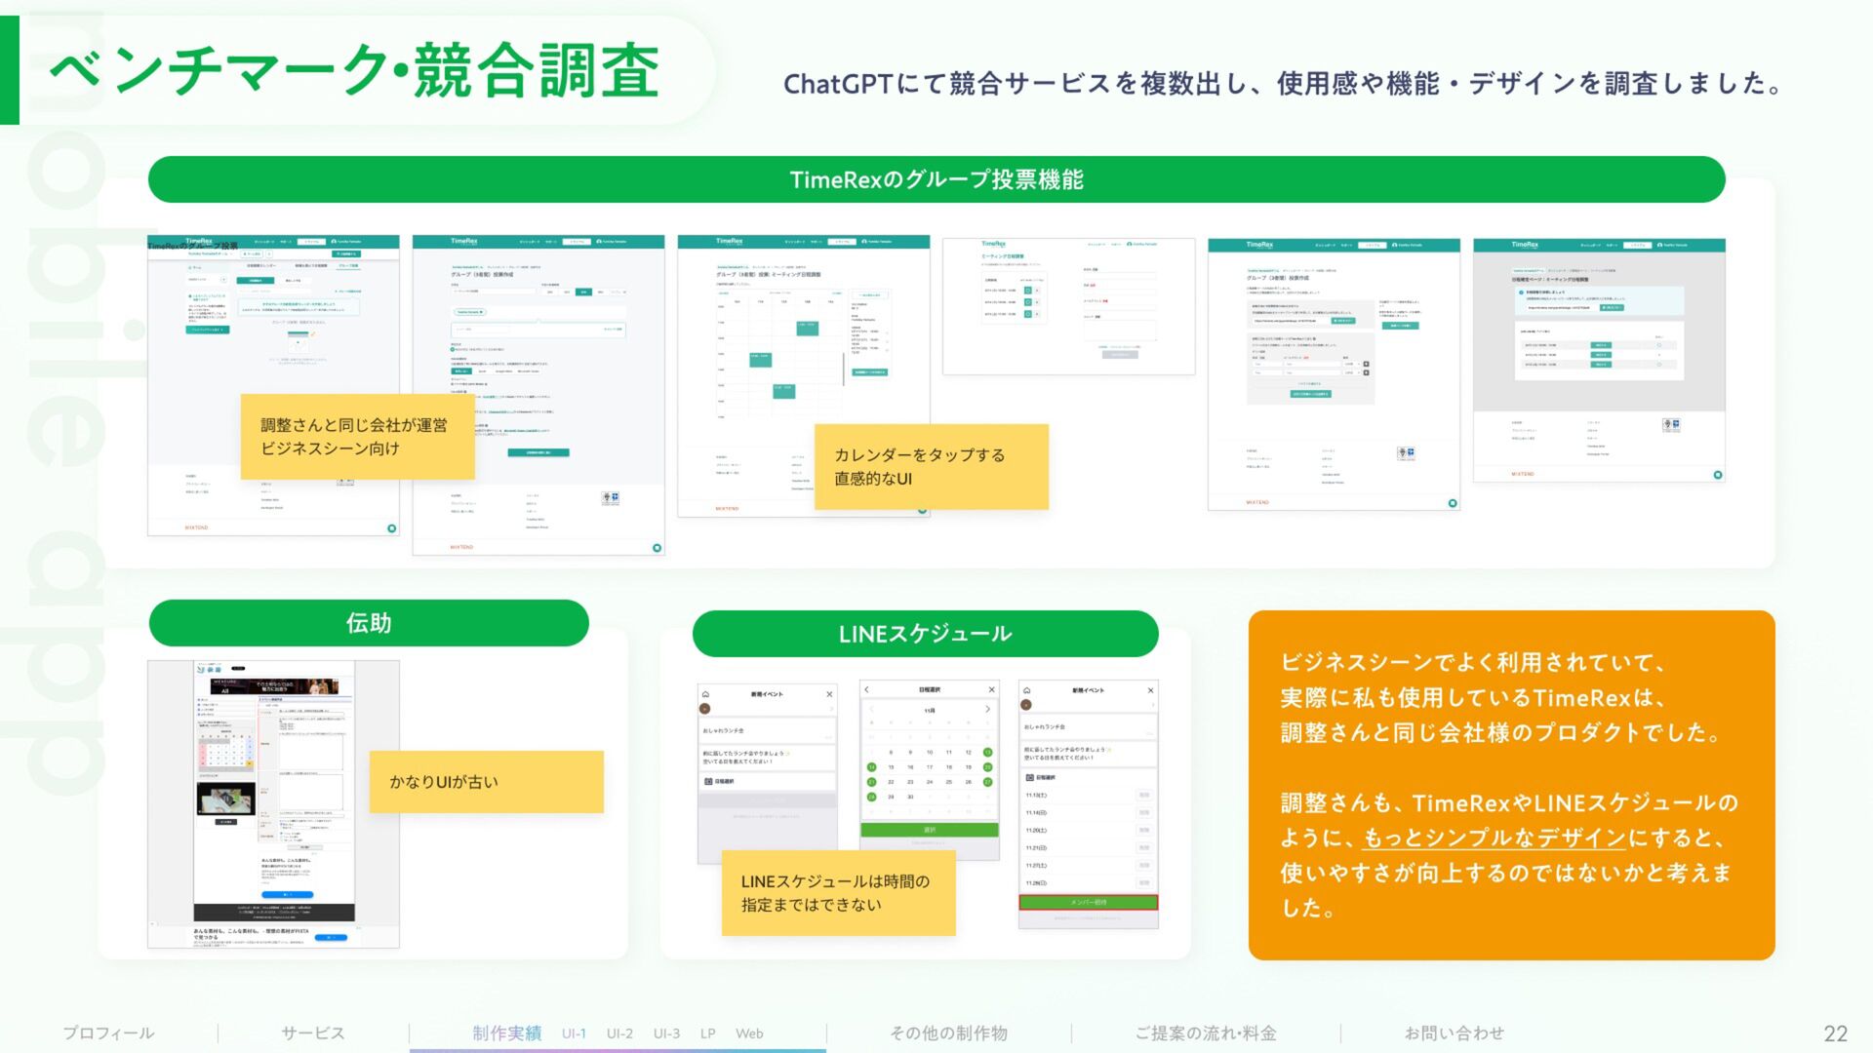Click the red-outlined メンバー招待 button
Viewport: 1873px width, 1053px height.
point(1089,903)
